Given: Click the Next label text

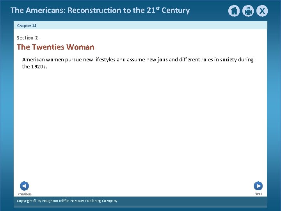Looking at the screenshot, I should click(x=258, y=194).
